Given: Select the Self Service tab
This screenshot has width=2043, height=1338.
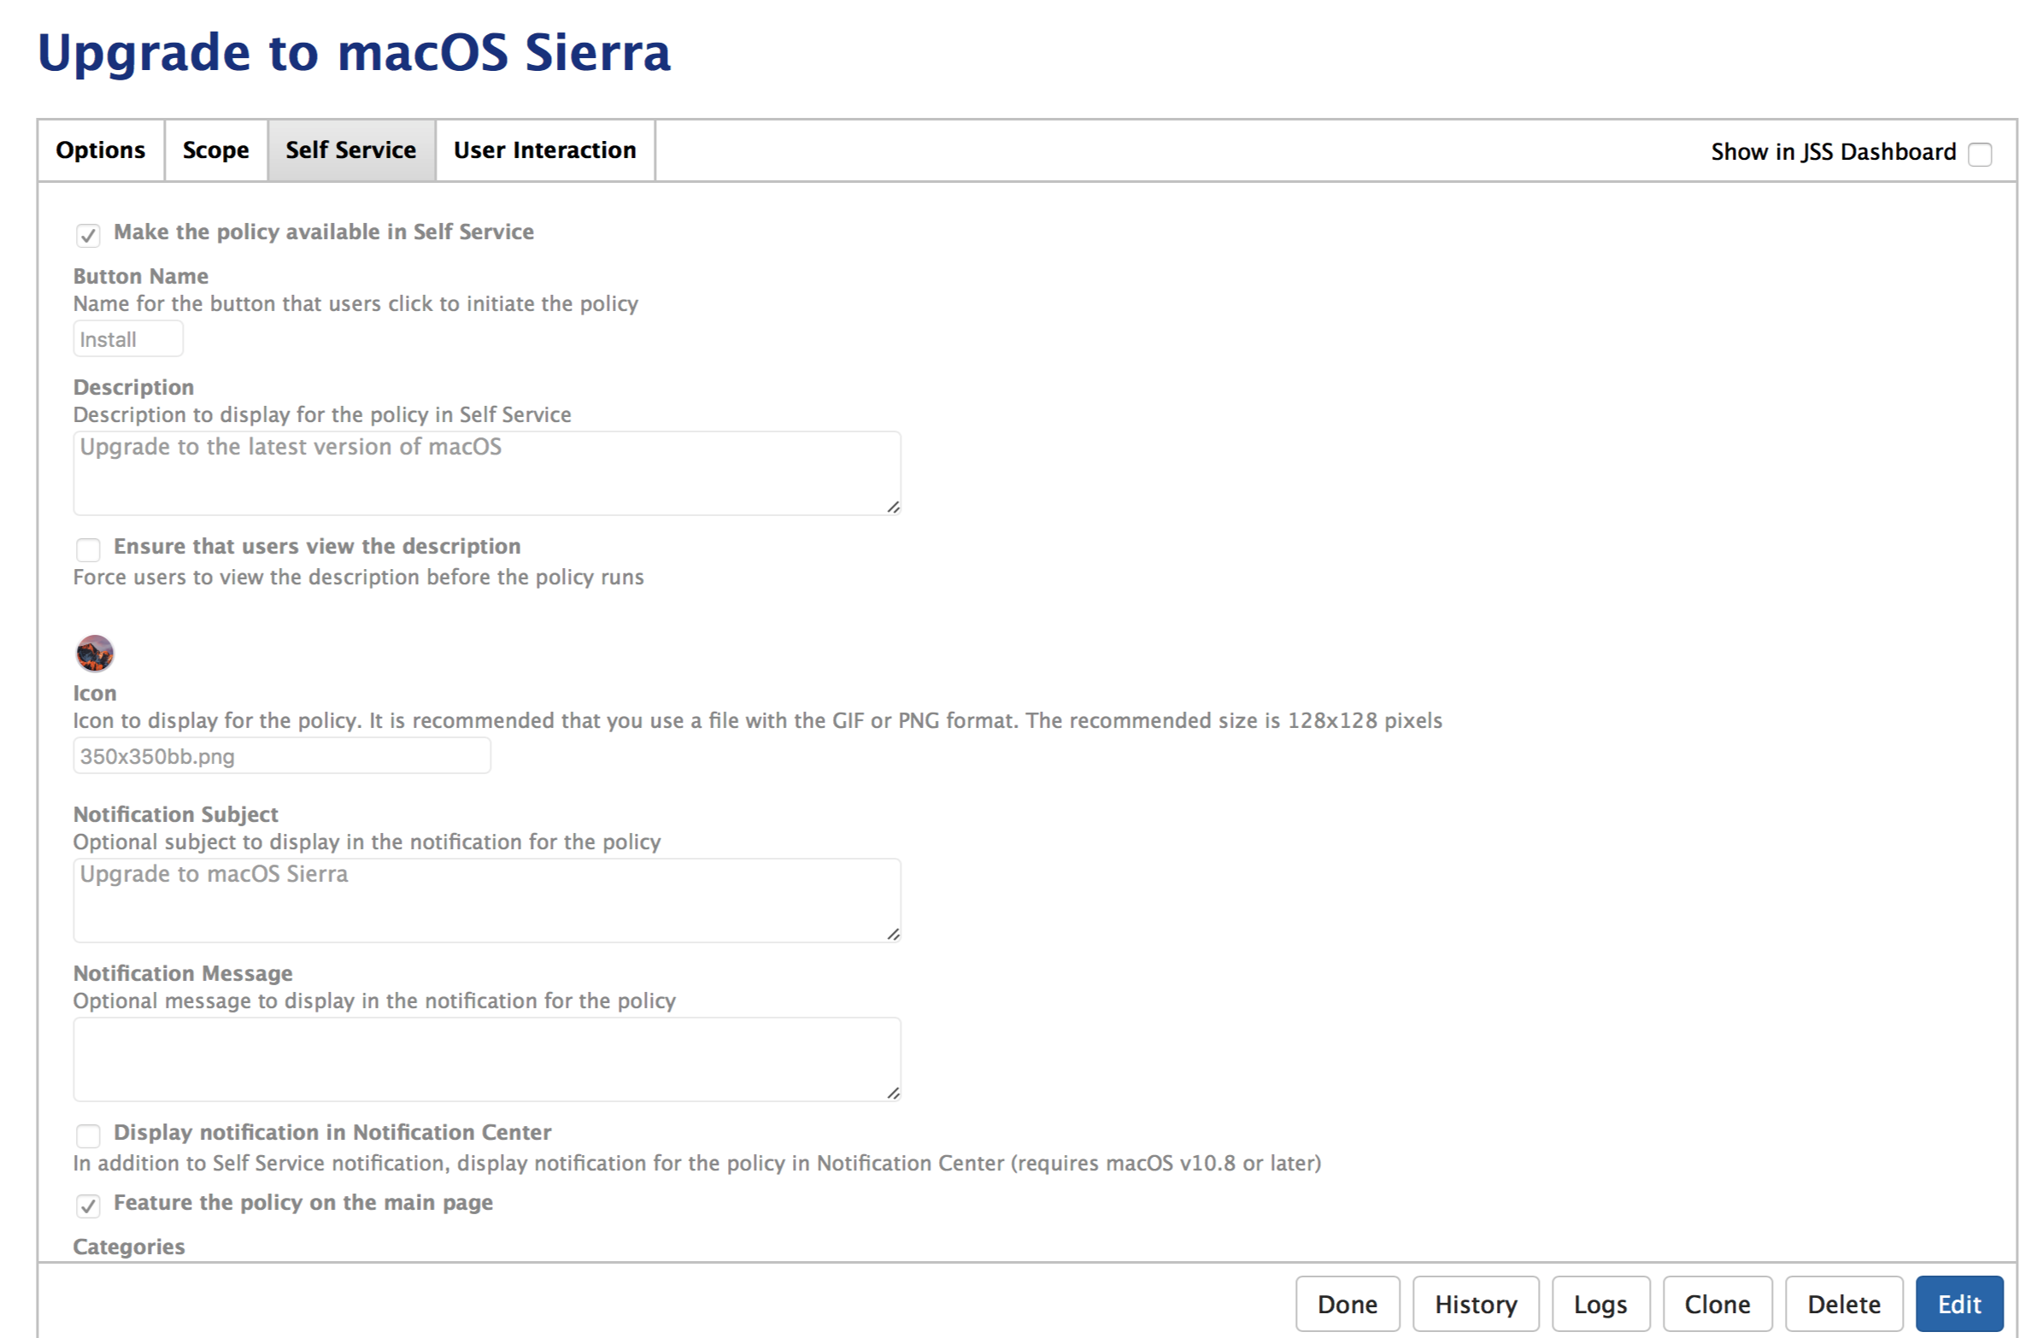Looking at the screenshot, I should pyautogui.click(x=351, y=150).
